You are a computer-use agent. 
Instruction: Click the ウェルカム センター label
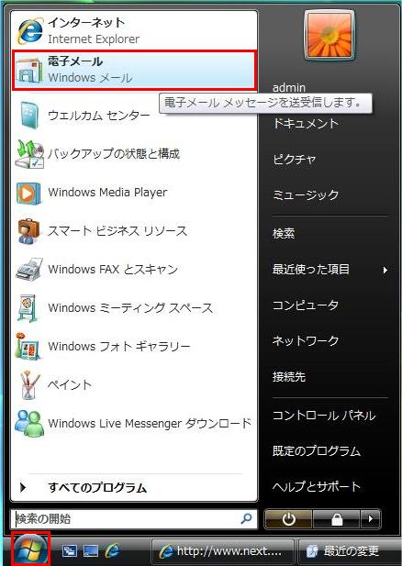tap(99, 116)
